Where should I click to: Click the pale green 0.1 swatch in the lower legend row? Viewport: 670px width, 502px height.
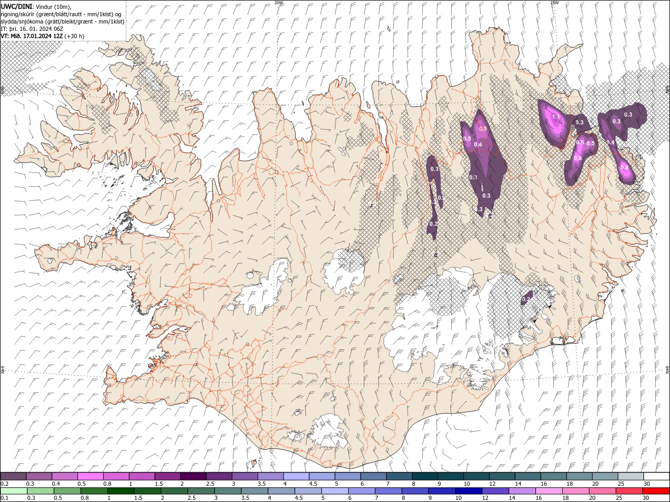pyautogui.click(x=14, y=491)
